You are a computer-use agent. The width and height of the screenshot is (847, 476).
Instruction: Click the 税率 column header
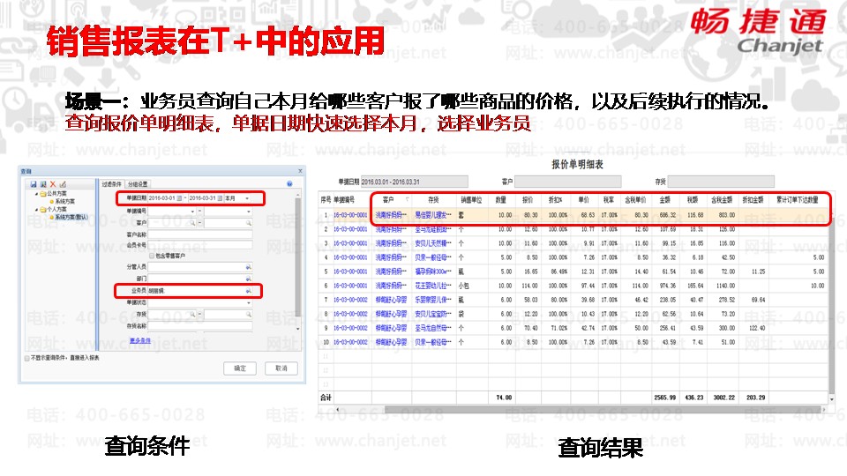[x=608, y=200]
